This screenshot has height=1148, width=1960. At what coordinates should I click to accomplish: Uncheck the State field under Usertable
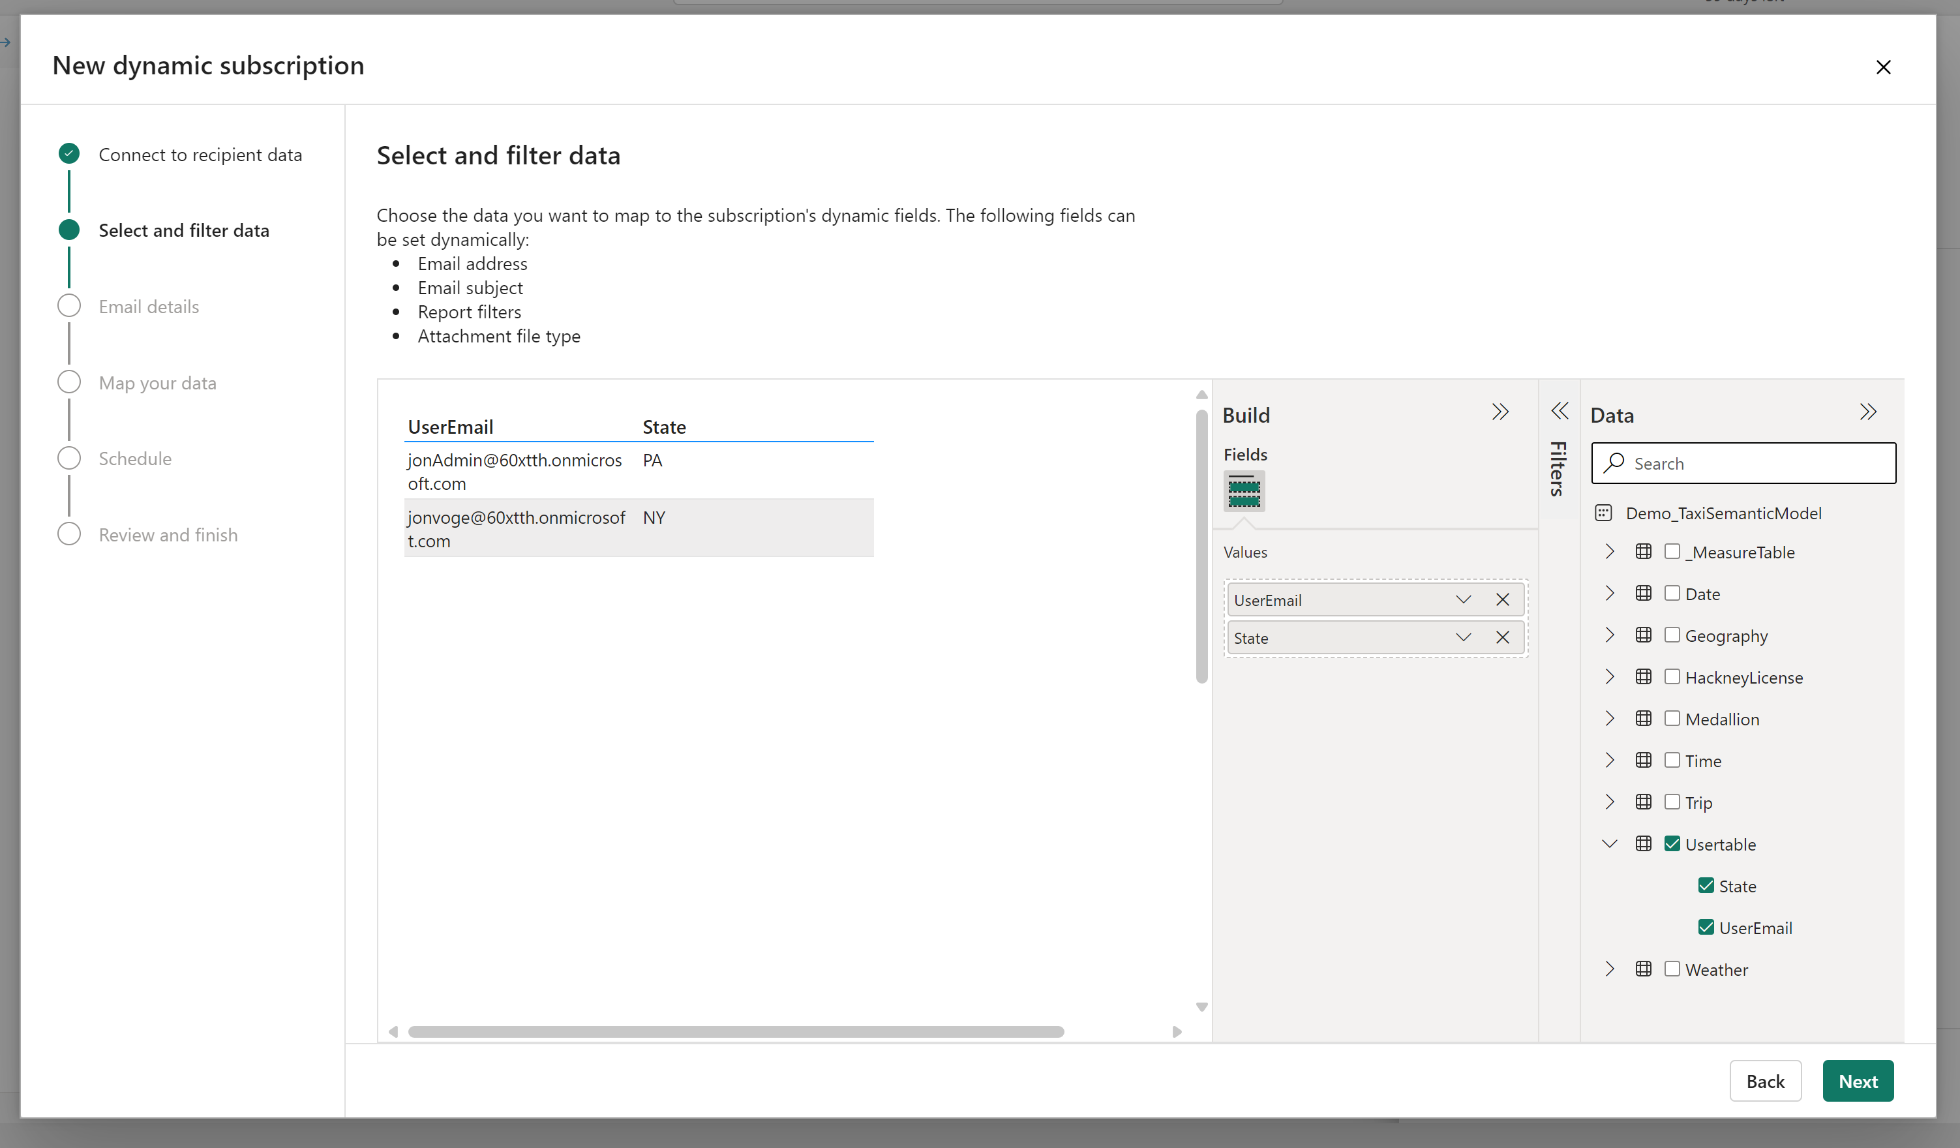(1706, 886)
